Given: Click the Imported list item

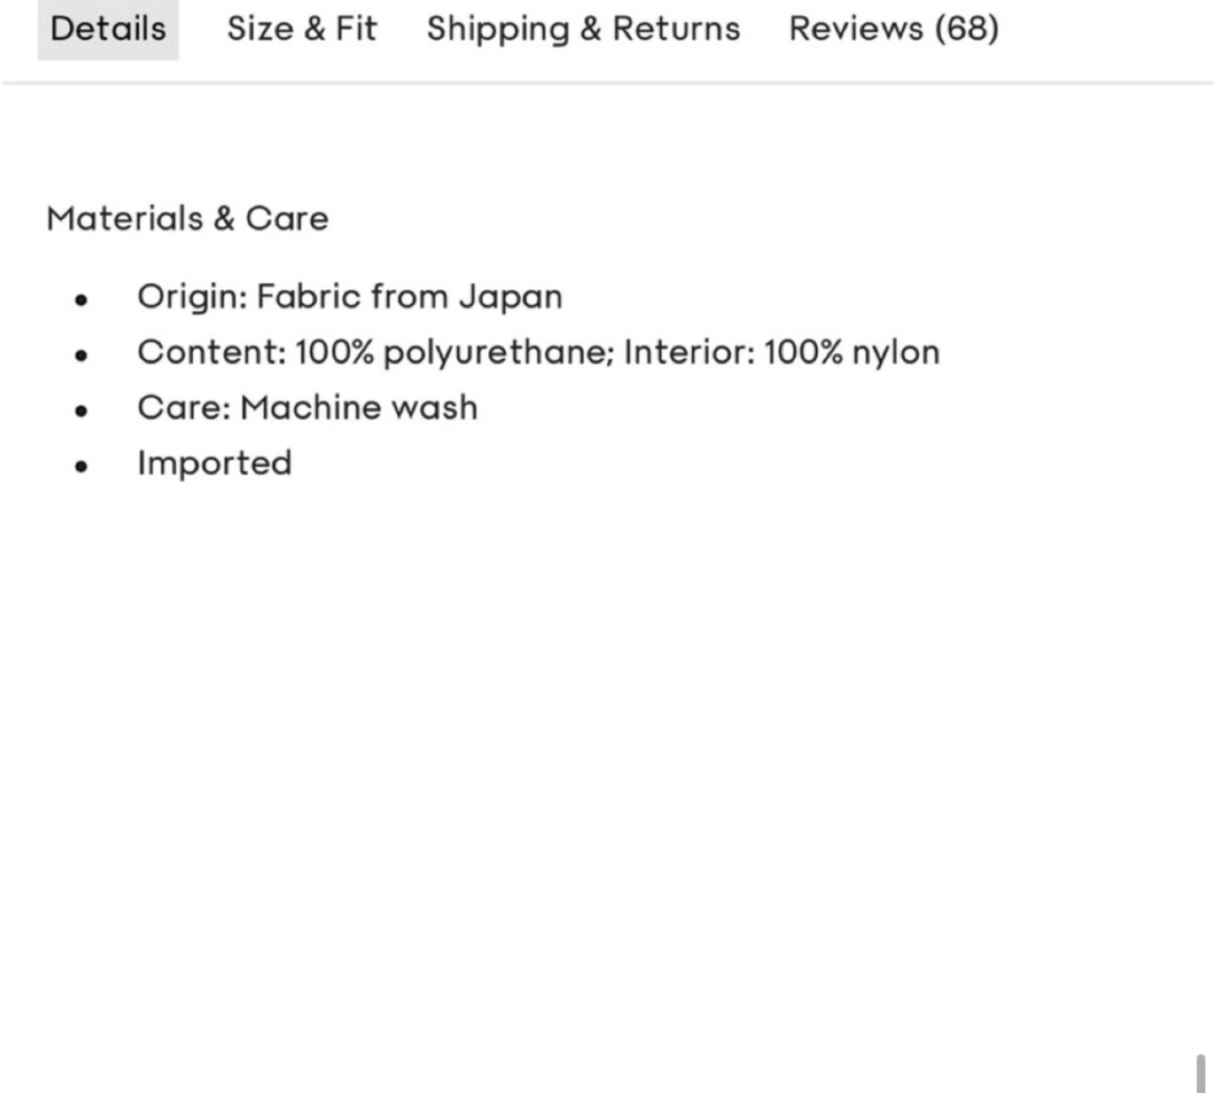Looking at the screenshot, I should 215,463.
